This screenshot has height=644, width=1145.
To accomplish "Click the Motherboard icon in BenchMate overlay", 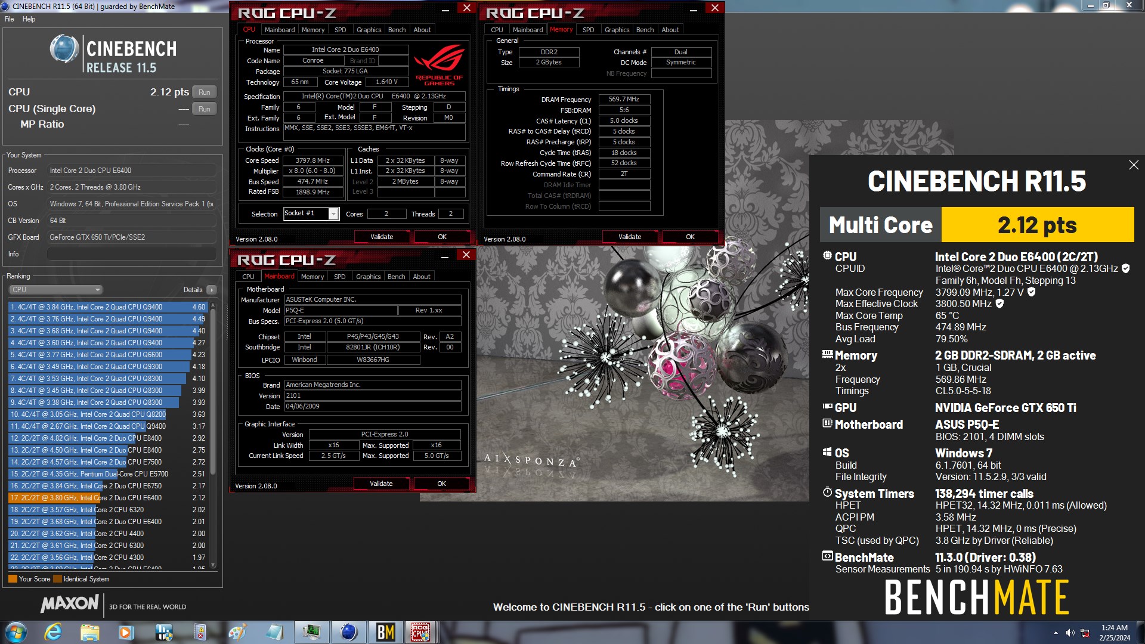I will 827,423.
